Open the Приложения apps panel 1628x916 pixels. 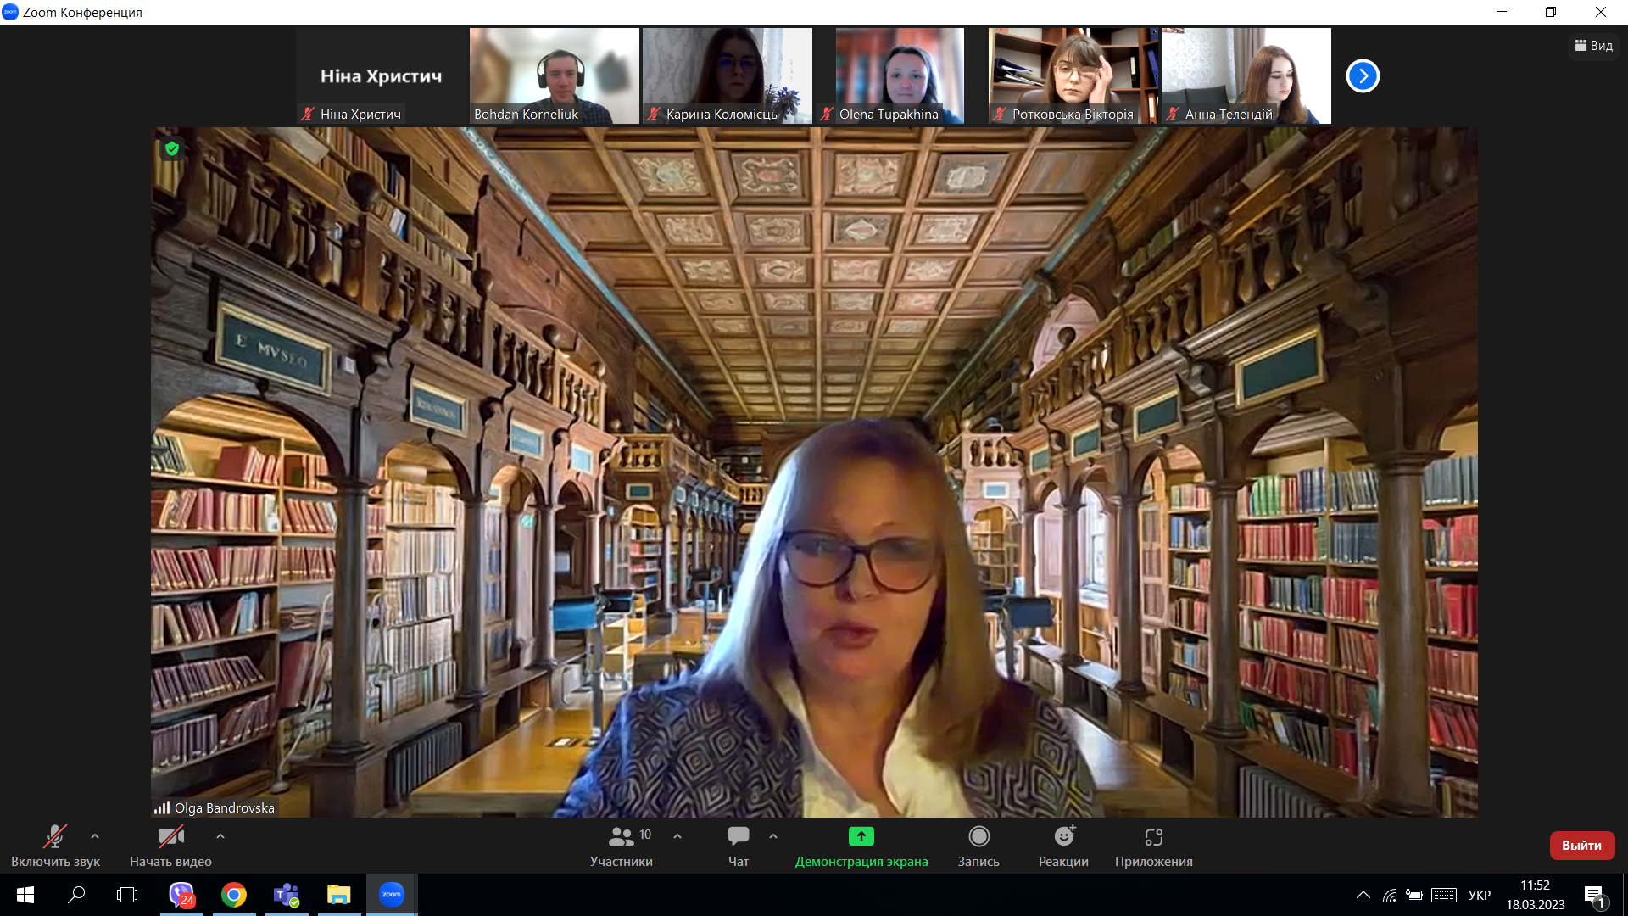1154,846
